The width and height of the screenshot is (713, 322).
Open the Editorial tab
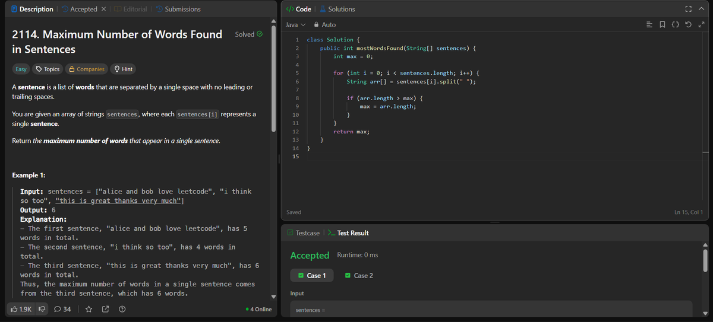point(131,9)
